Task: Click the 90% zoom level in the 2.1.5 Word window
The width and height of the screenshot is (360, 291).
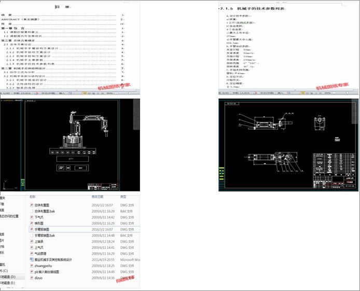Action: click(x=328, y=93)
